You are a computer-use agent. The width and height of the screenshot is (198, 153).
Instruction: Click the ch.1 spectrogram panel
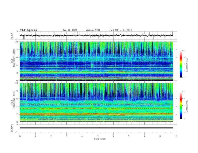[x=96, y=61]
